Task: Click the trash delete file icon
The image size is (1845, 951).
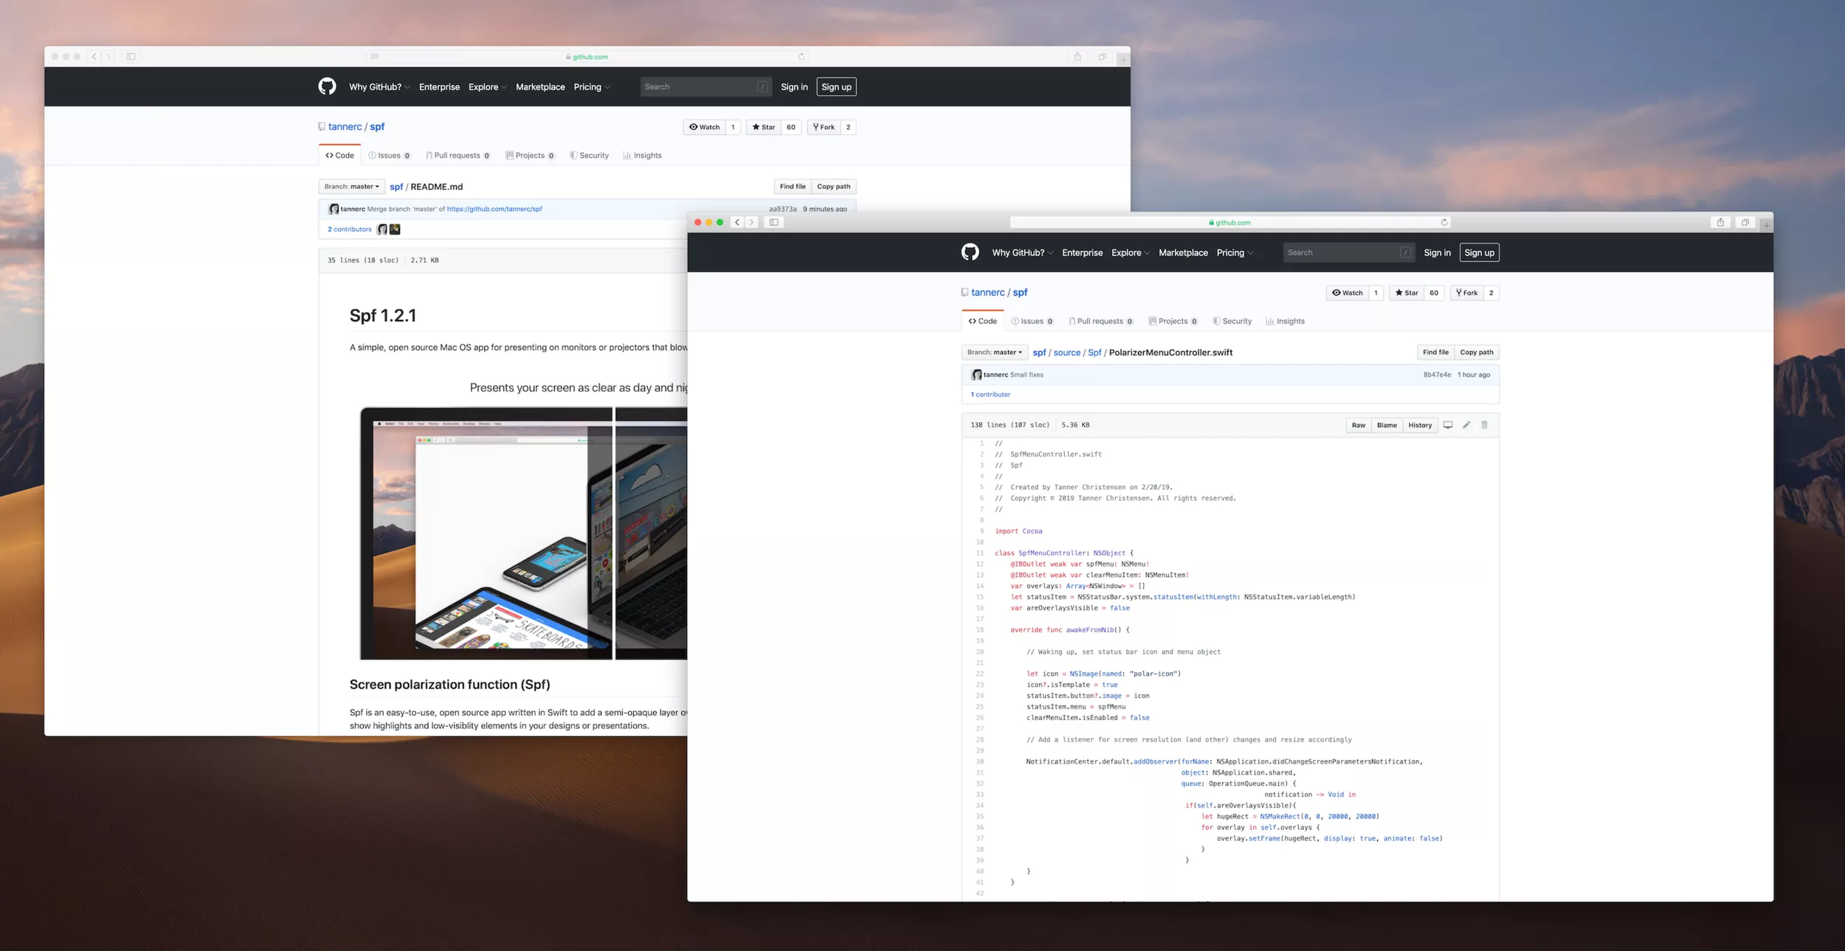Action: (1484, 425)
